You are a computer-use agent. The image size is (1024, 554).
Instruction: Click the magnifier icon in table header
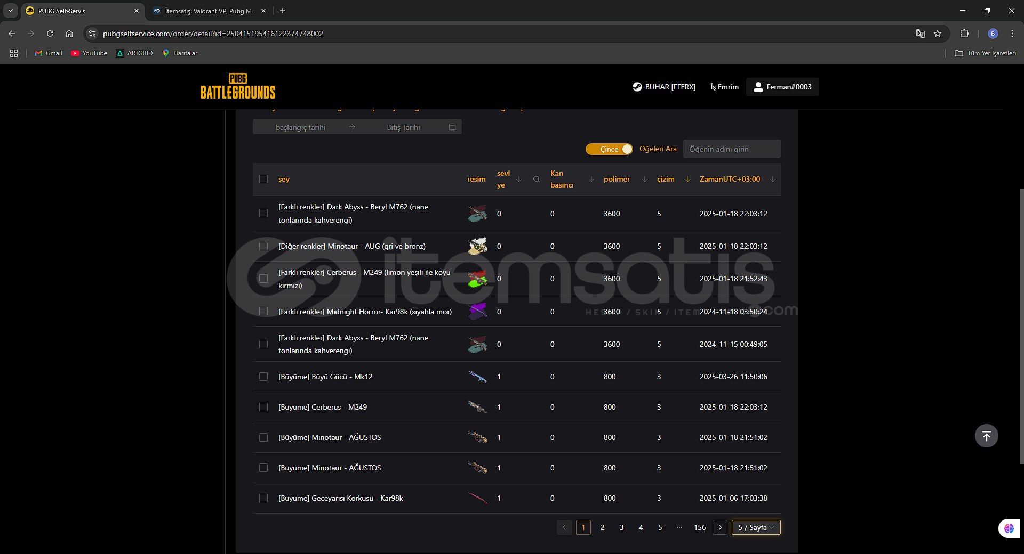537,179
